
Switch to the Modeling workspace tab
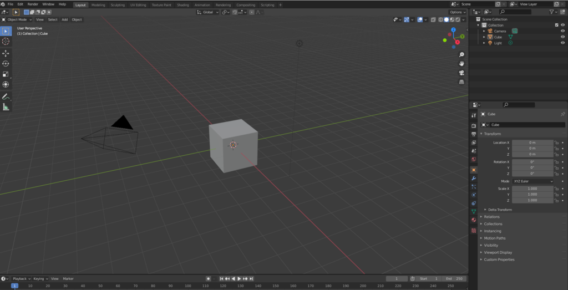coord(98,5)
